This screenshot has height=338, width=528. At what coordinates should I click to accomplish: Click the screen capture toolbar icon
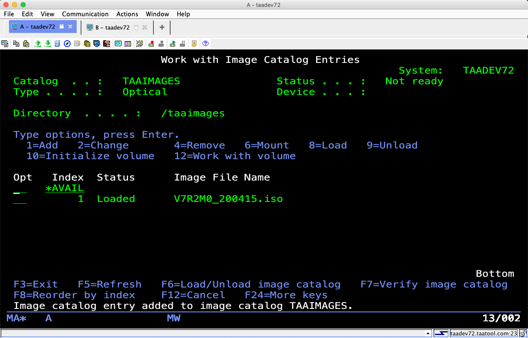click(5, 43)
